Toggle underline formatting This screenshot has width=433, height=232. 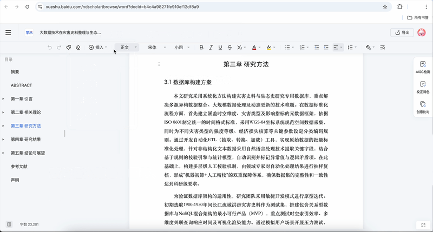click(x=220, y=48)
